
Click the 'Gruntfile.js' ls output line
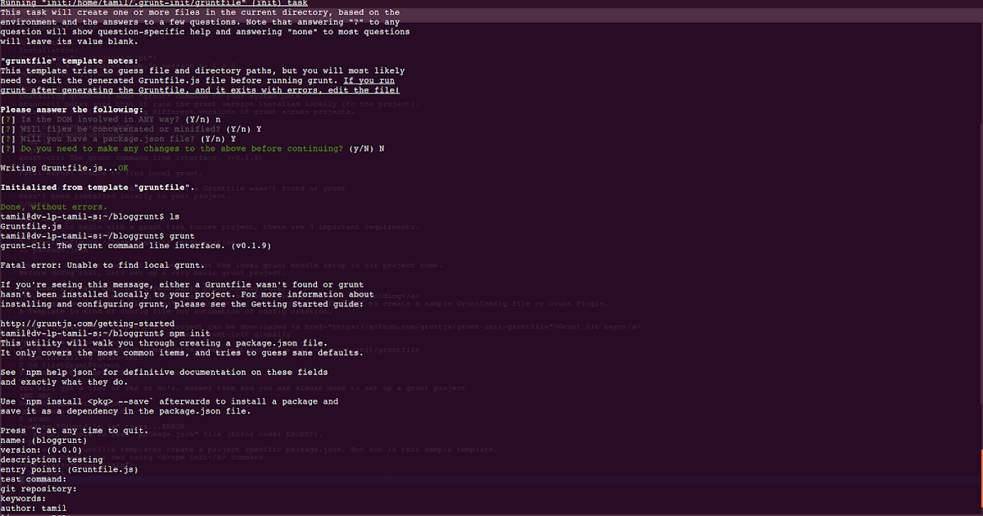30,226
